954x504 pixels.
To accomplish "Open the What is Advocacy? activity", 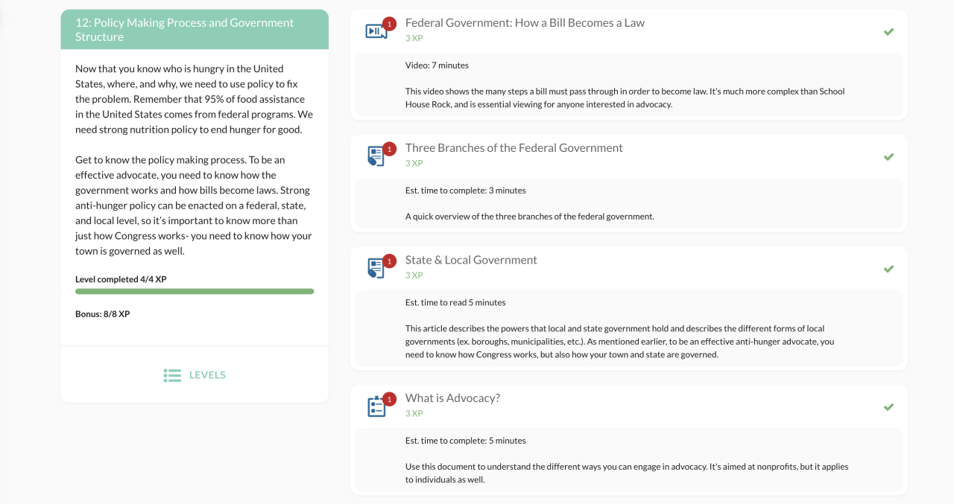I will [452, 398].
